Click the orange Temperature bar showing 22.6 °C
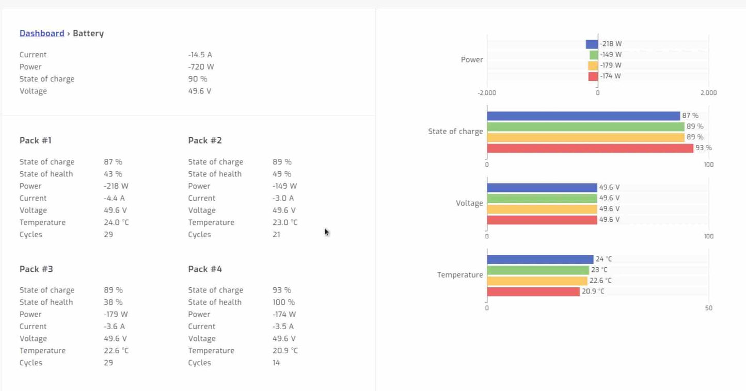This screenshot has width=746, height=391. [x=537, y=281]
